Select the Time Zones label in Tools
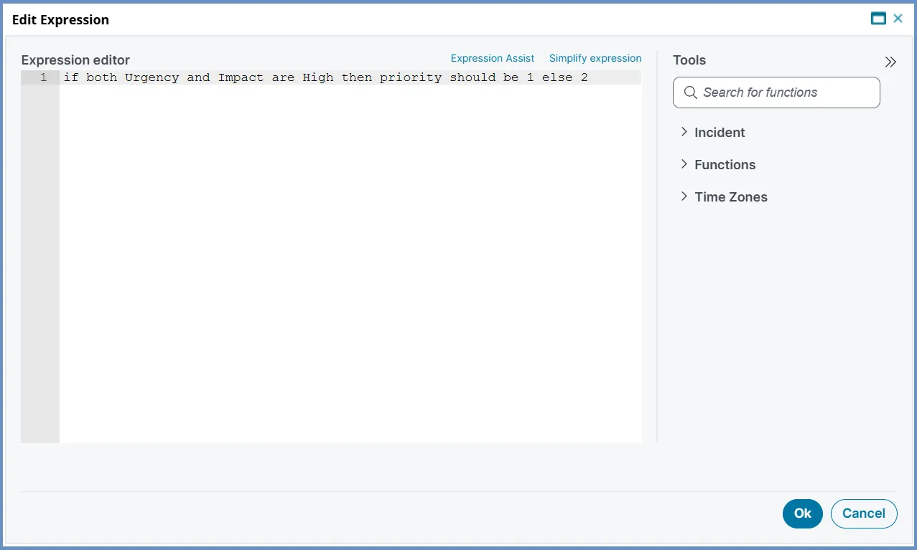The height and width of the screenshot is (550, 917). pyautogui.click(x=731, y=197)
